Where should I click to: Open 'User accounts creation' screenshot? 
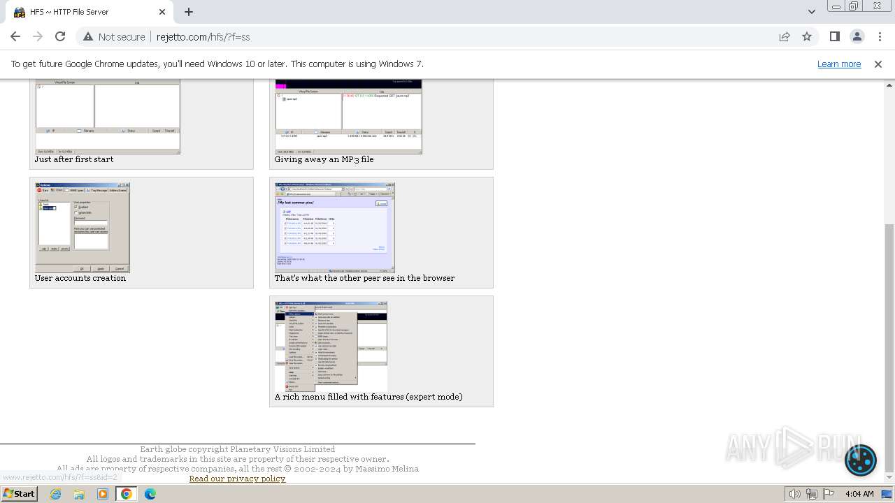(83, 228)
